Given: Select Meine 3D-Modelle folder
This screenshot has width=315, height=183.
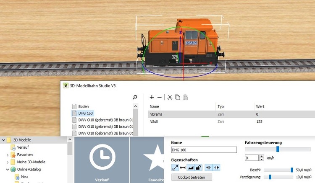Looking at the screenshot, I should click(x=31, y=162).
